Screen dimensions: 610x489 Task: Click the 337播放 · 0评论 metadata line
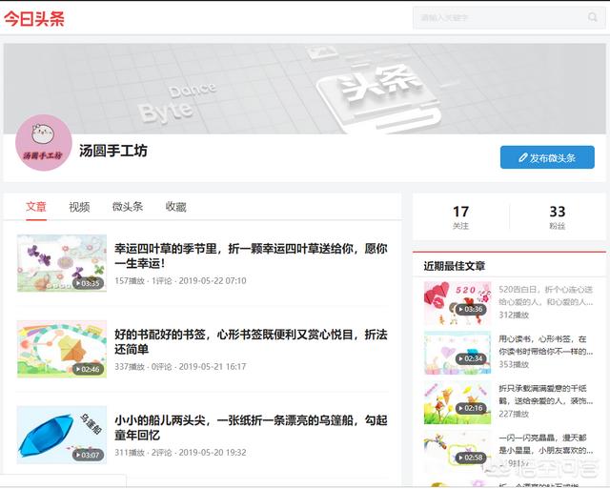[180, 366]
